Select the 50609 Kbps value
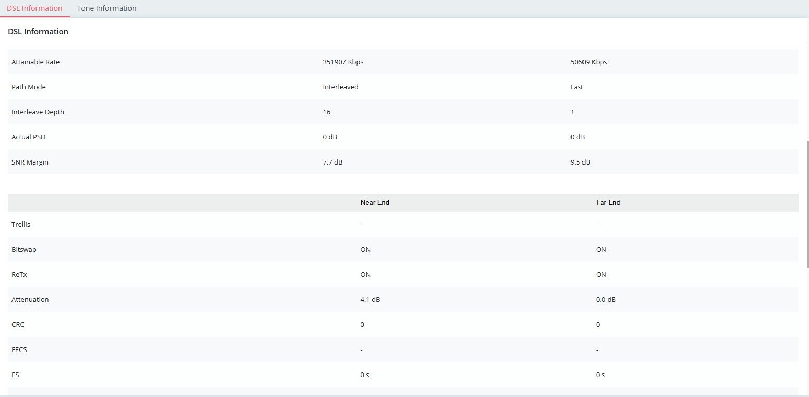The image size is (809, 397). pos(589,62)
